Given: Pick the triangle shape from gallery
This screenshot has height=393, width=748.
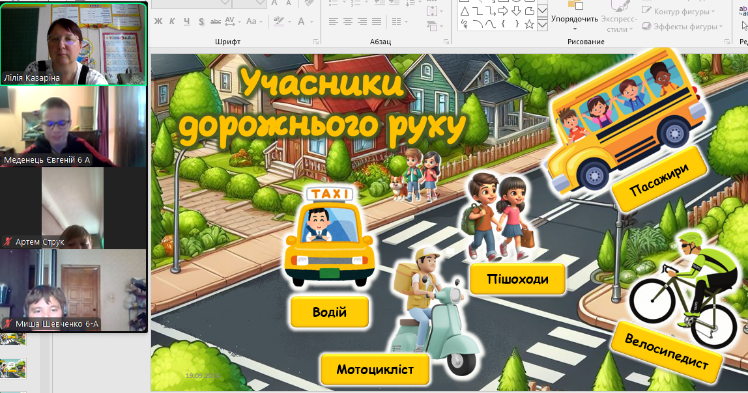Looking at the screenshot, I should 465,11.
